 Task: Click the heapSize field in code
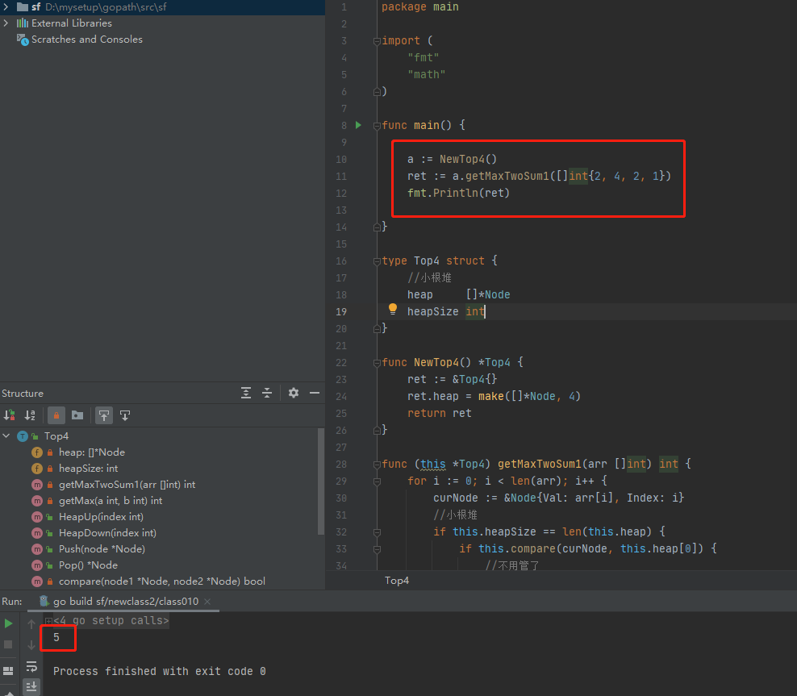point(432,312)
